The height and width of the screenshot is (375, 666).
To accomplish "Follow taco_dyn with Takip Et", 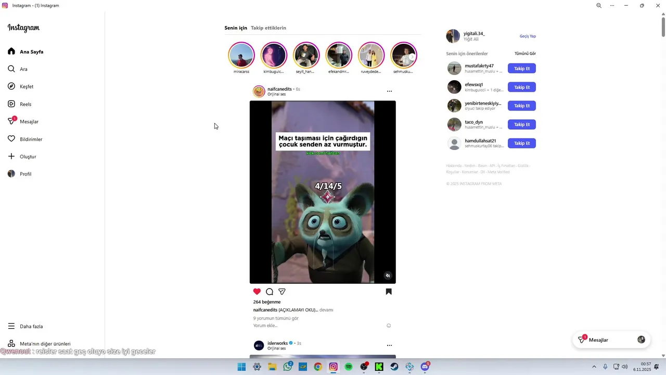I will 522,124.
